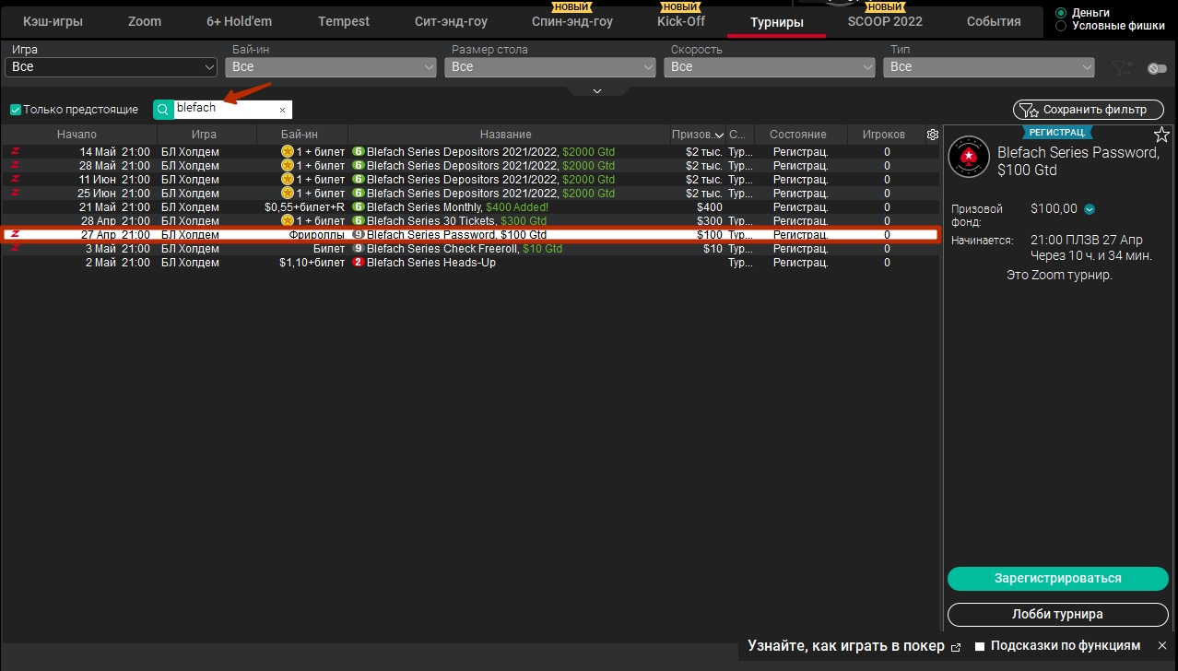Click 6-max badge on 30 Tickets row
The width and height of the screenshot is (1178, 671).
point(359,221)
